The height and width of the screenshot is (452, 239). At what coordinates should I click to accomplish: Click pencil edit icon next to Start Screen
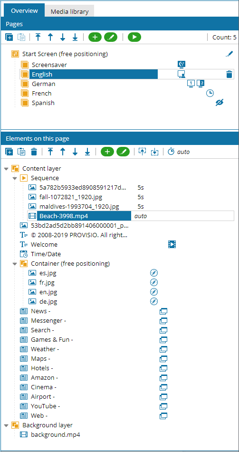(229, 54)
